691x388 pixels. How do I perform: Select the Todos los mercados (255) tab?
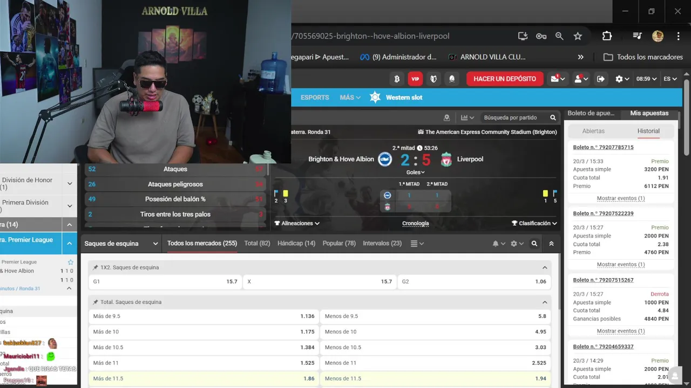(202, 244)
